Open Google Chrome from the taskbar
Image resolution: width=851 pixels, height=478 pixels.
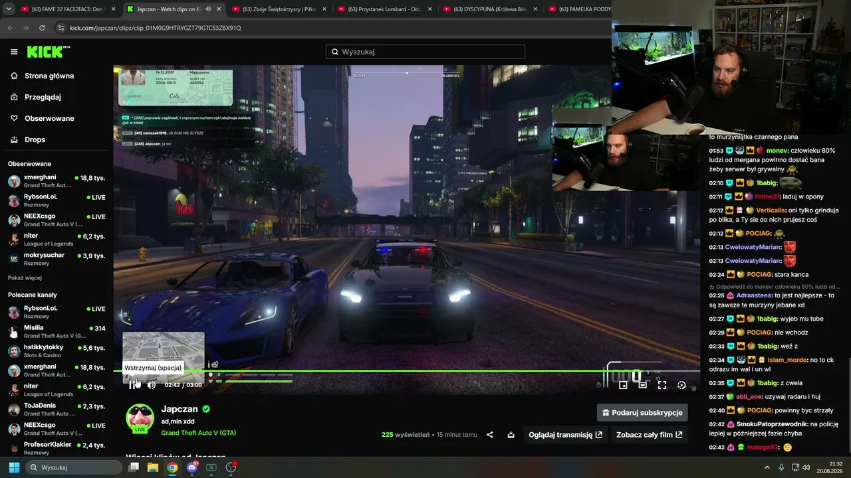(x=172, y=467)
